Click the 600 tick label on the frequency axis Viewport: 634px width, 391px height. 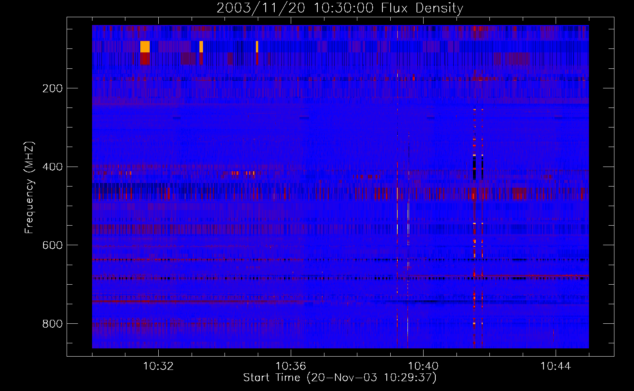(53, 245)
